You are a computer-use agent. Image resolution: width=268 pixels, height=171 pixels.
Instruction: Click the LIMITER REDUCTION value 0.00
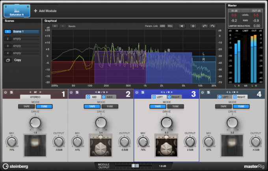pos(257,26)
